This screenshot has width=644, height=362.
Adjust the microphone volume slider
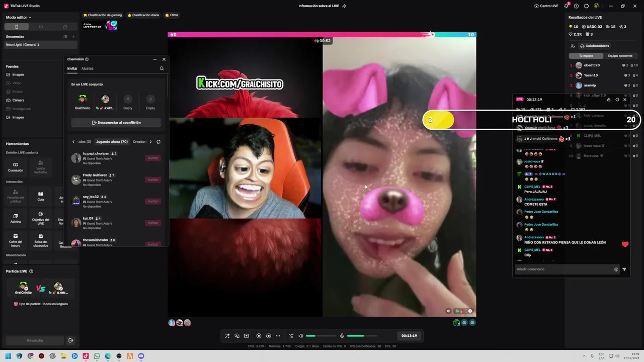click(x=362, y=336)
